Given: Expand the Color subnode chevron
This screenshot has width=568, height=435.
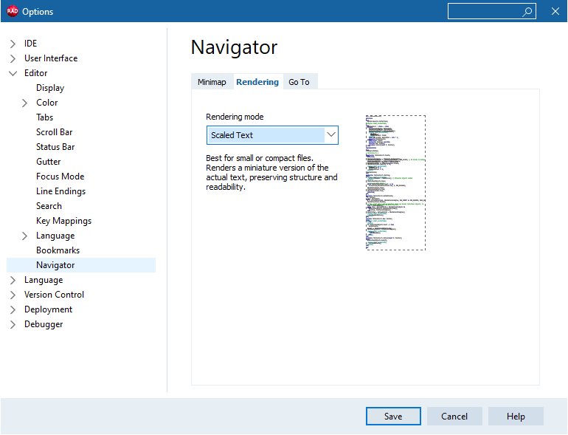Looking at the screenshot, I should coord(24,103).
